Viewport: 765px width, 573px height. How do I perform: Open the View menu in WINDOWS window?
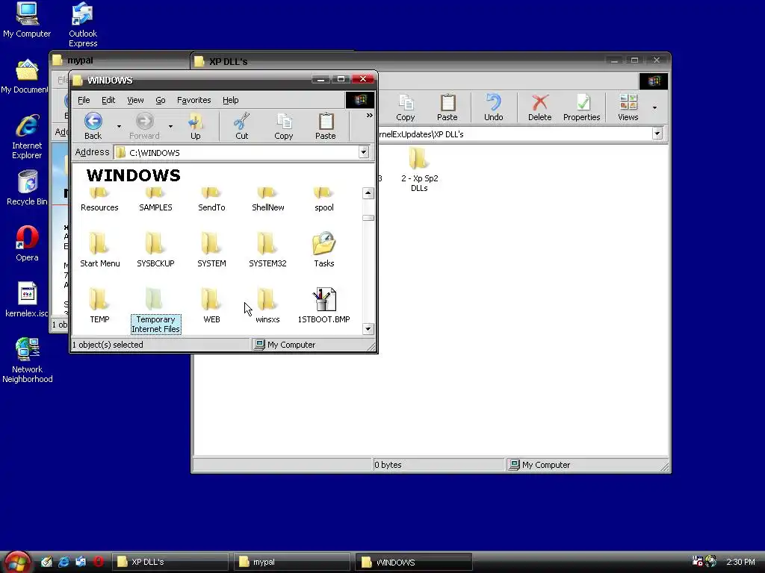pyautogui.click(x=135, y=100)
